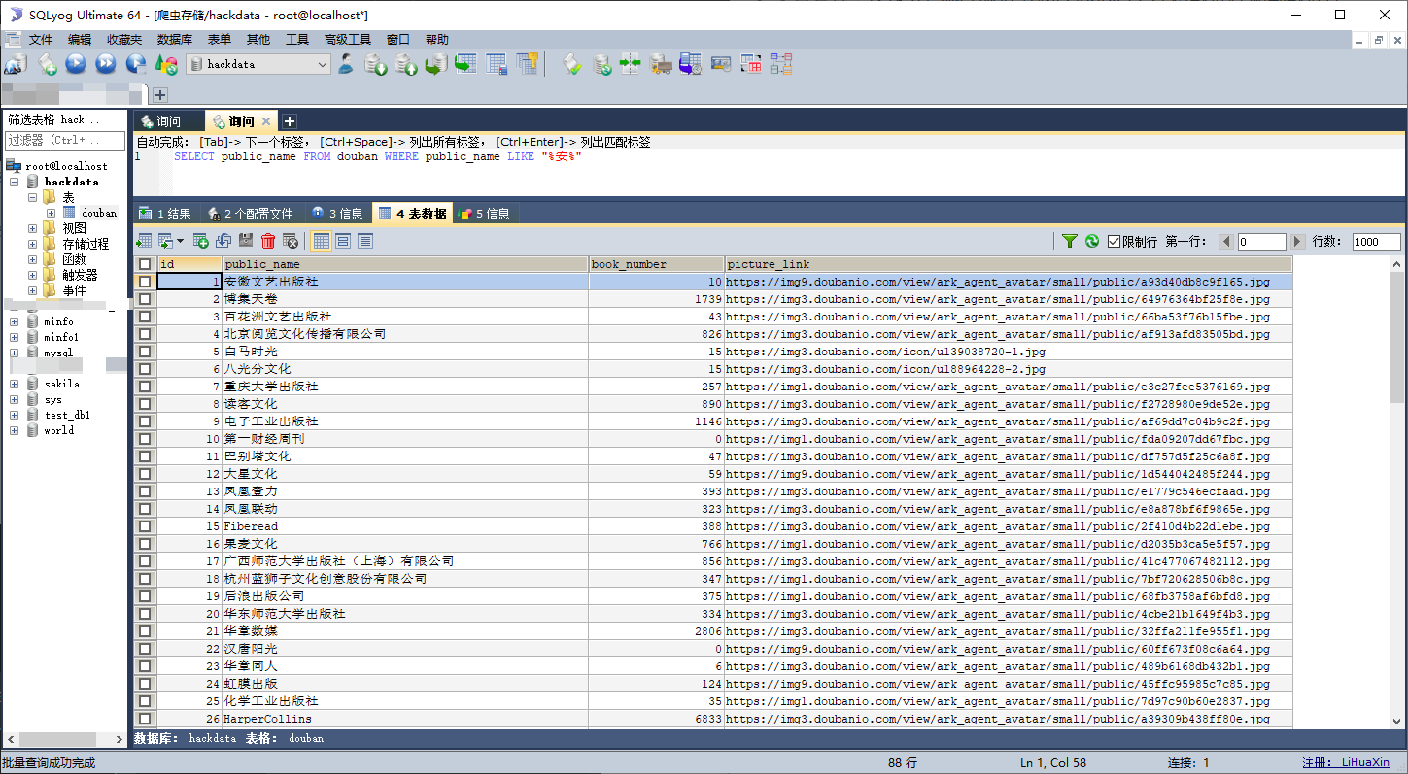Click the red delete rows trash icon
Image resolution: width=1408 pixels, height=774 pixels.
(x=268, y=241)
